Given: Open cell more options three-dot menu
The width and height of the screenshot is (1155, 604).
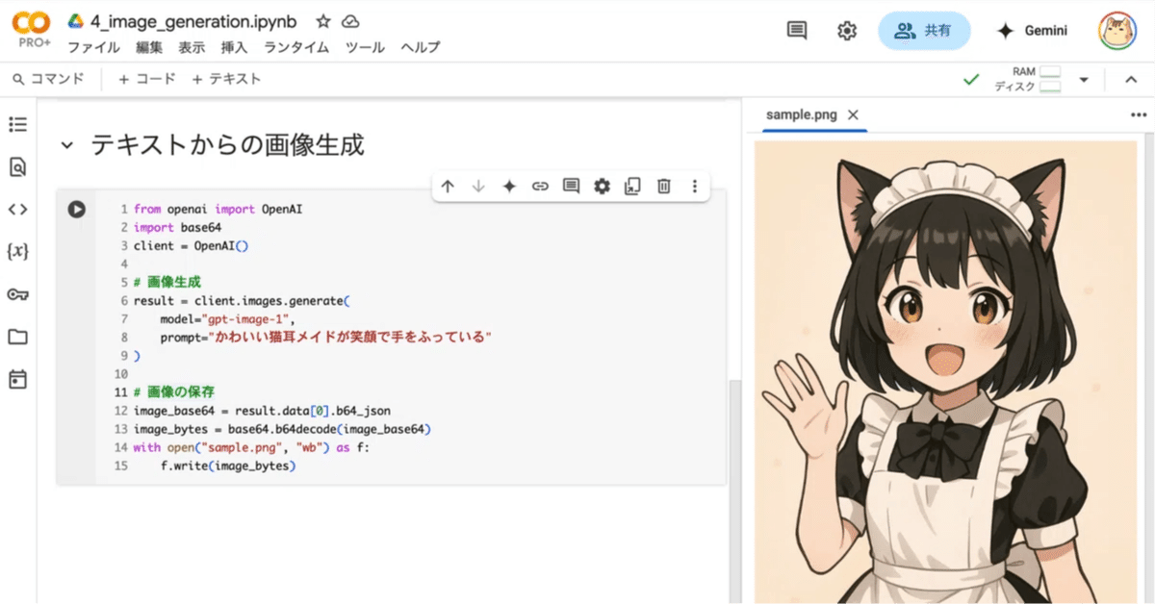Looking at the screenshot, I should [x=694, y=187].
